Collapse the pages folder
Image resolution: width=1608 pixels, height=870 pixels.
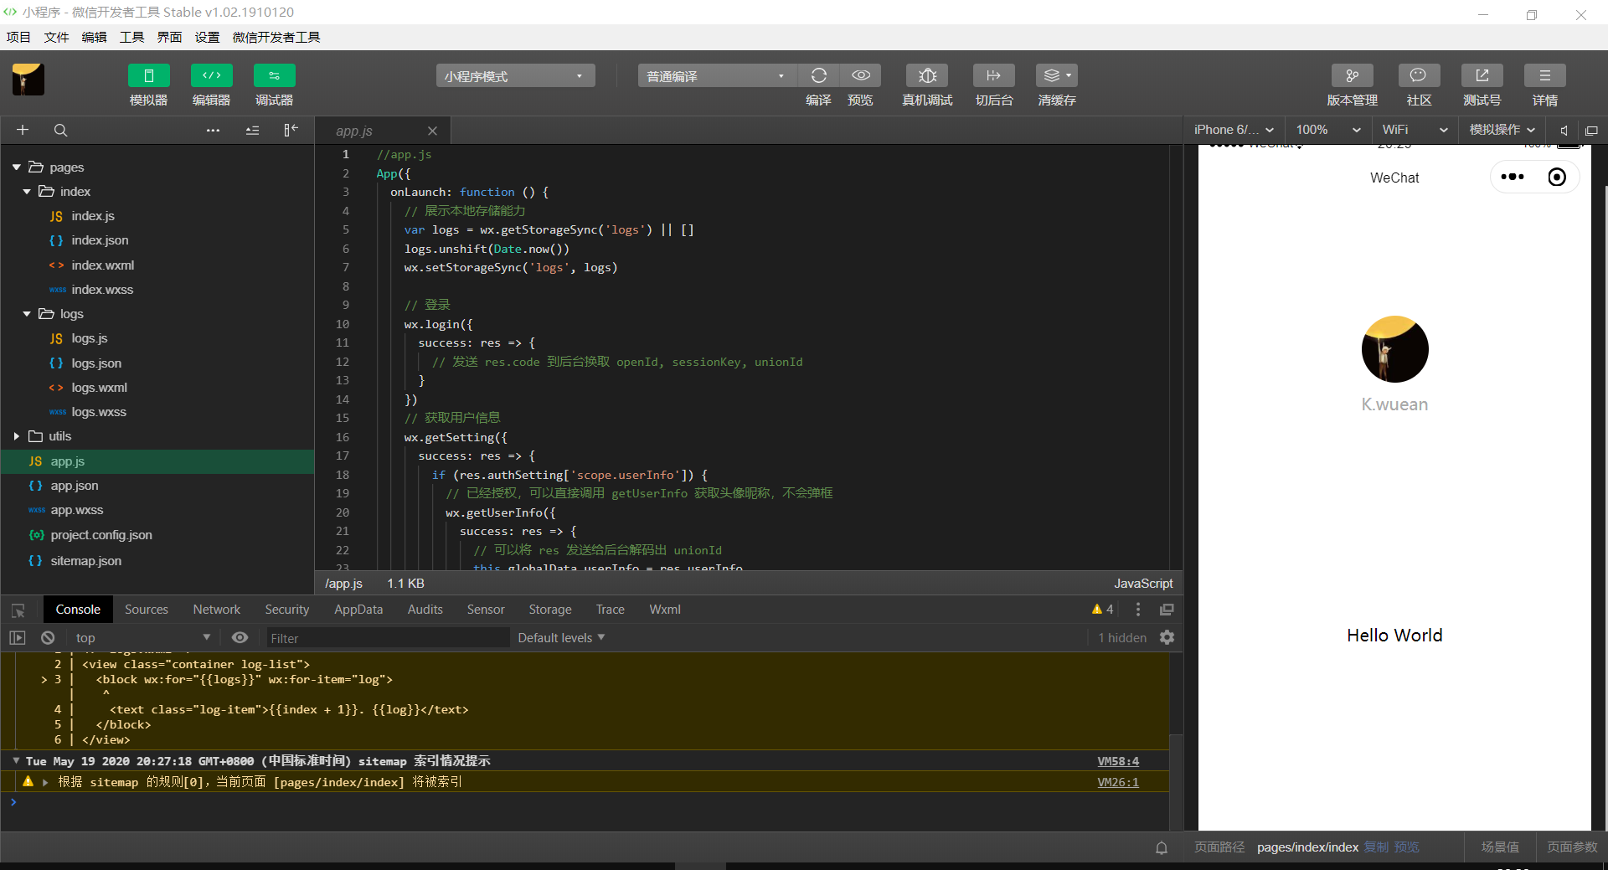click(17, 167)
